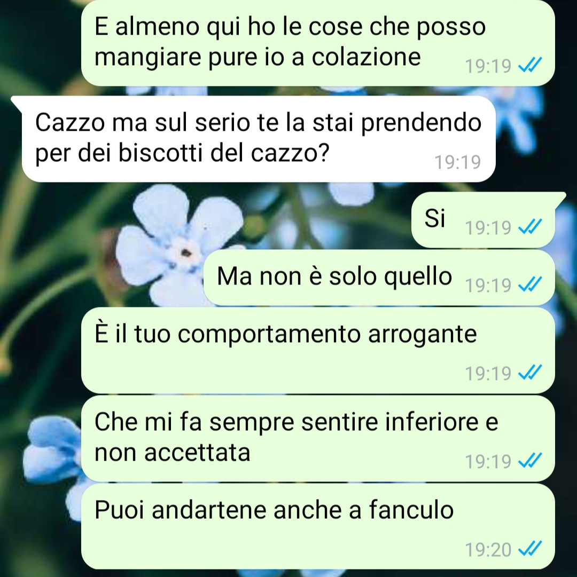The width and height of the screenshot is (577, 577).
Task: Tap the double check next to the Si message
Action: click(x=530, y=226)
